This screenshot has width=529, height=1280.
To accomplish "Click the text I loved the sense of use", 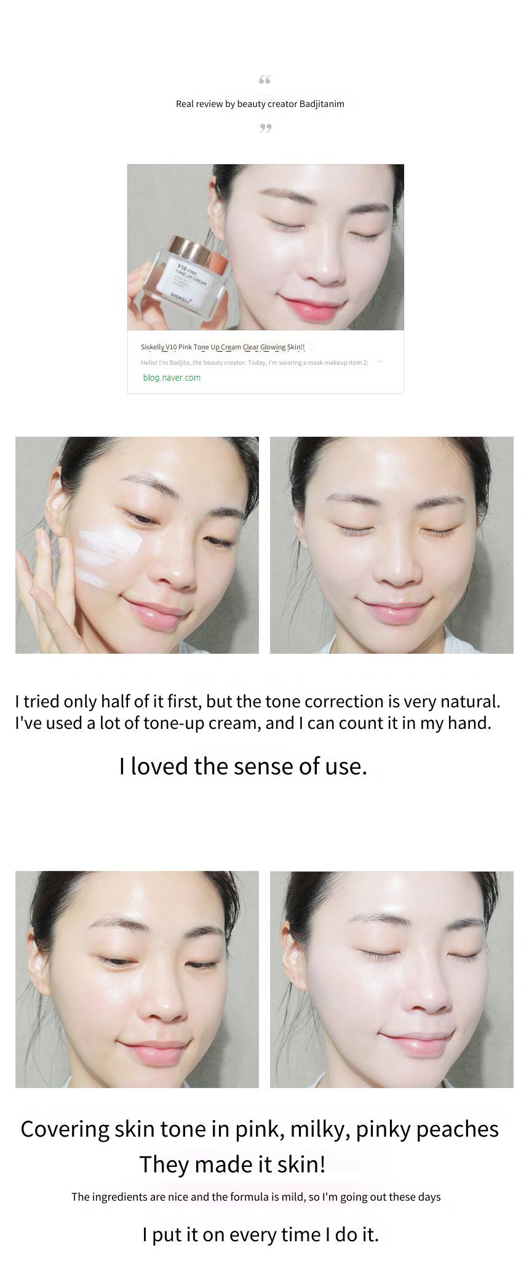I will [x=243, y=766].
